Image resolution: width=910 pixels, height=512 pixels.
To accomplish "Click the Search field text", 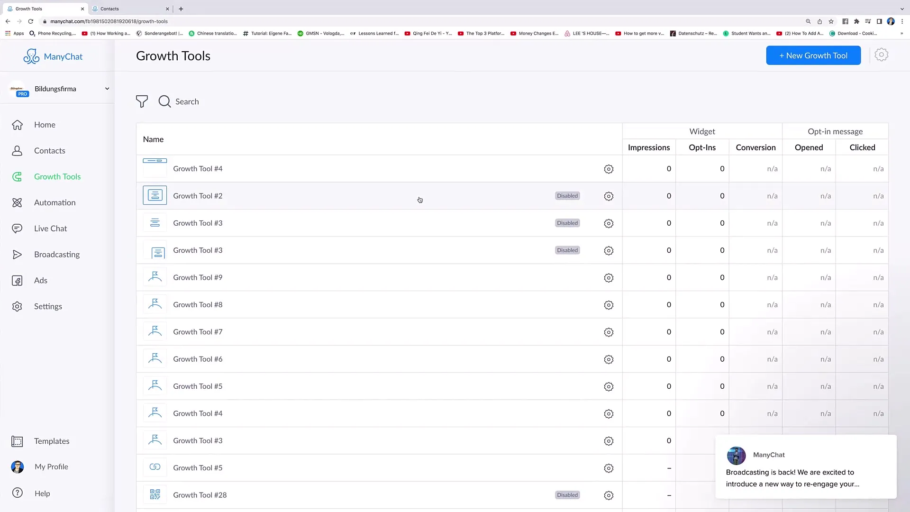I will 187,101.
